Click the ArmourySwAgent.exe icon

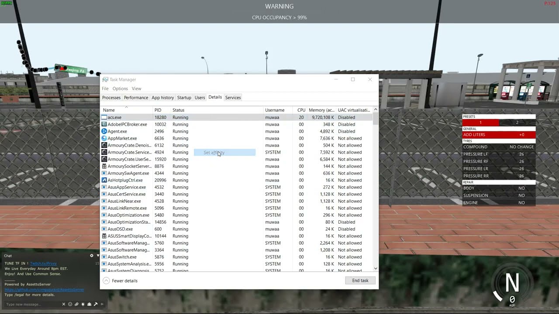pos(104,173)
